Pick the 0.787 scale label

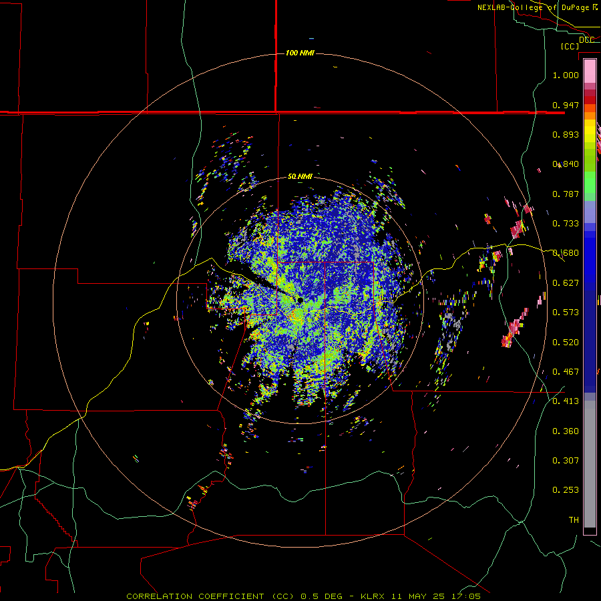(566, 194)
